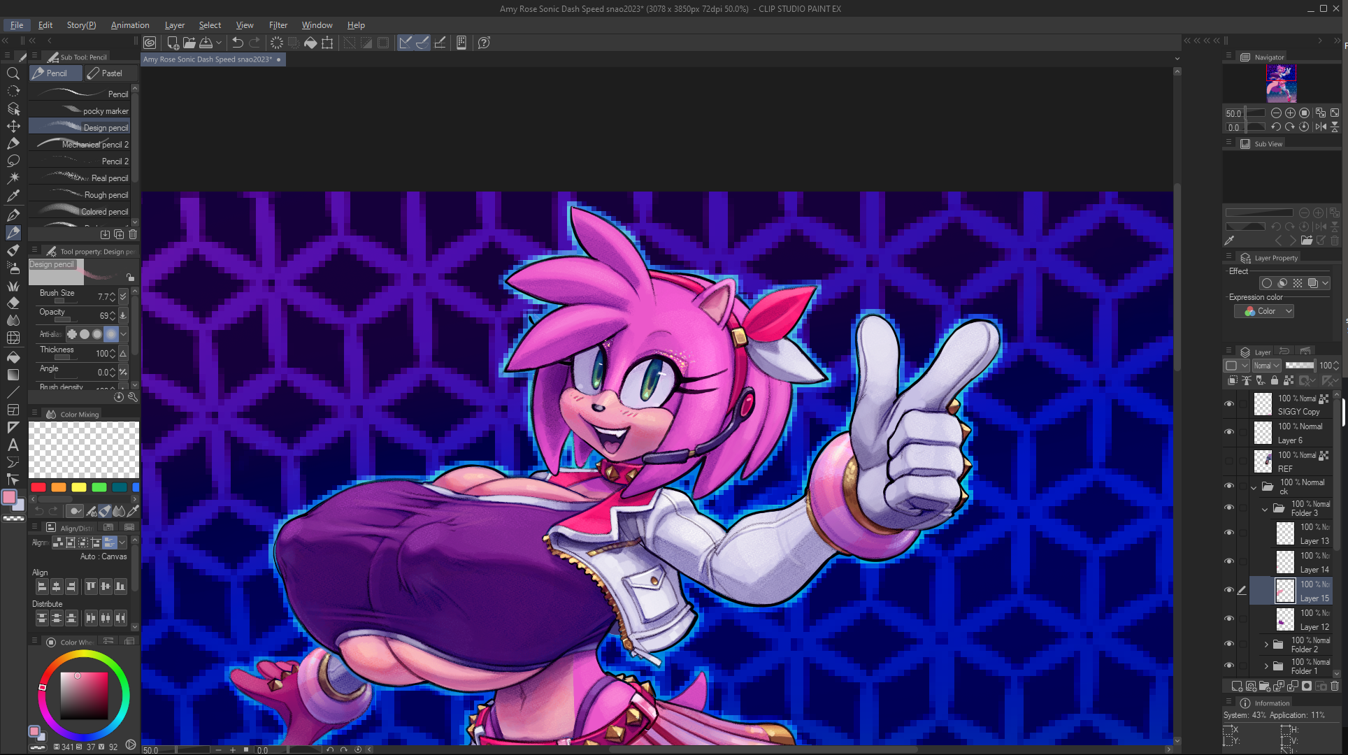Flip canvas horizontally in Navigator

tap(1320, 127)
